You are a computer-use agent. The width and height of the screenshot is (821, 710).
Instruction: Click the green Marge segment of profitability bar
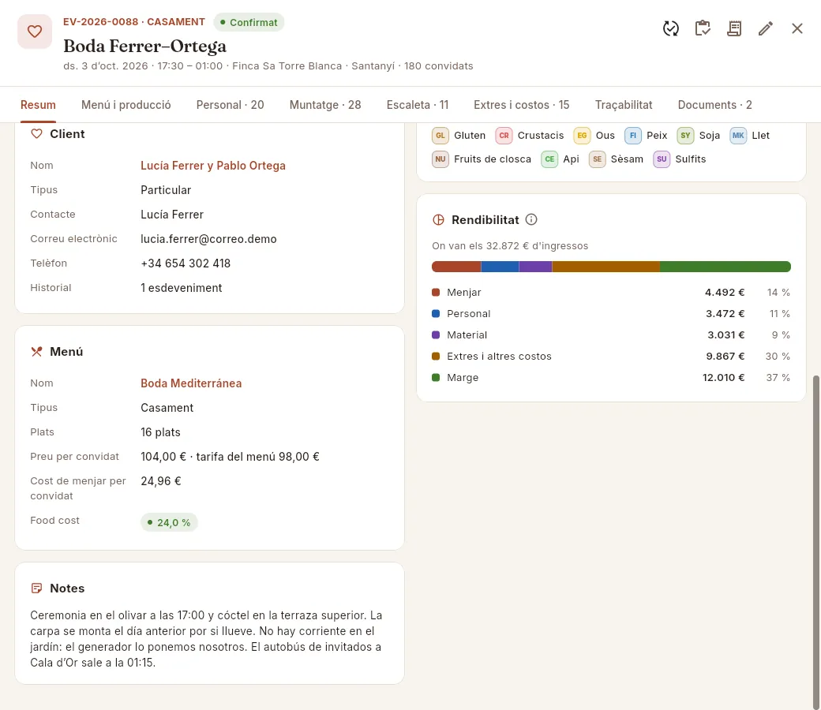click(725, 267)
